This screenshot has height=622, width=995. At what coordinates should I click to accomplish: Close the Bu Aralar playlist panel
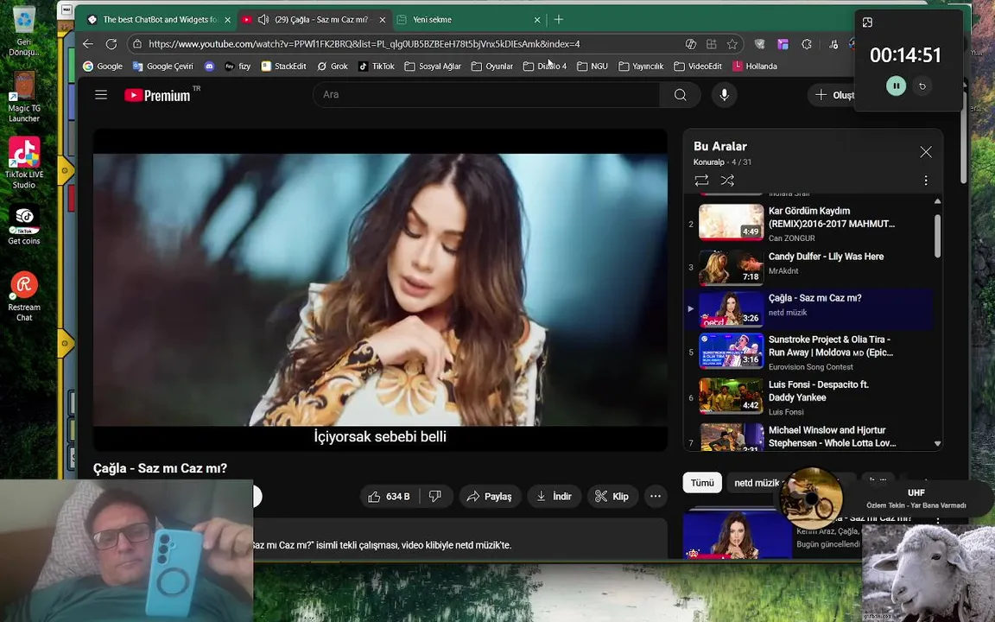pos(926,152)
